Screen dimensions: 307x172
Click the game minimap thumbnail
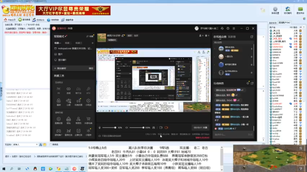[270, 158]
